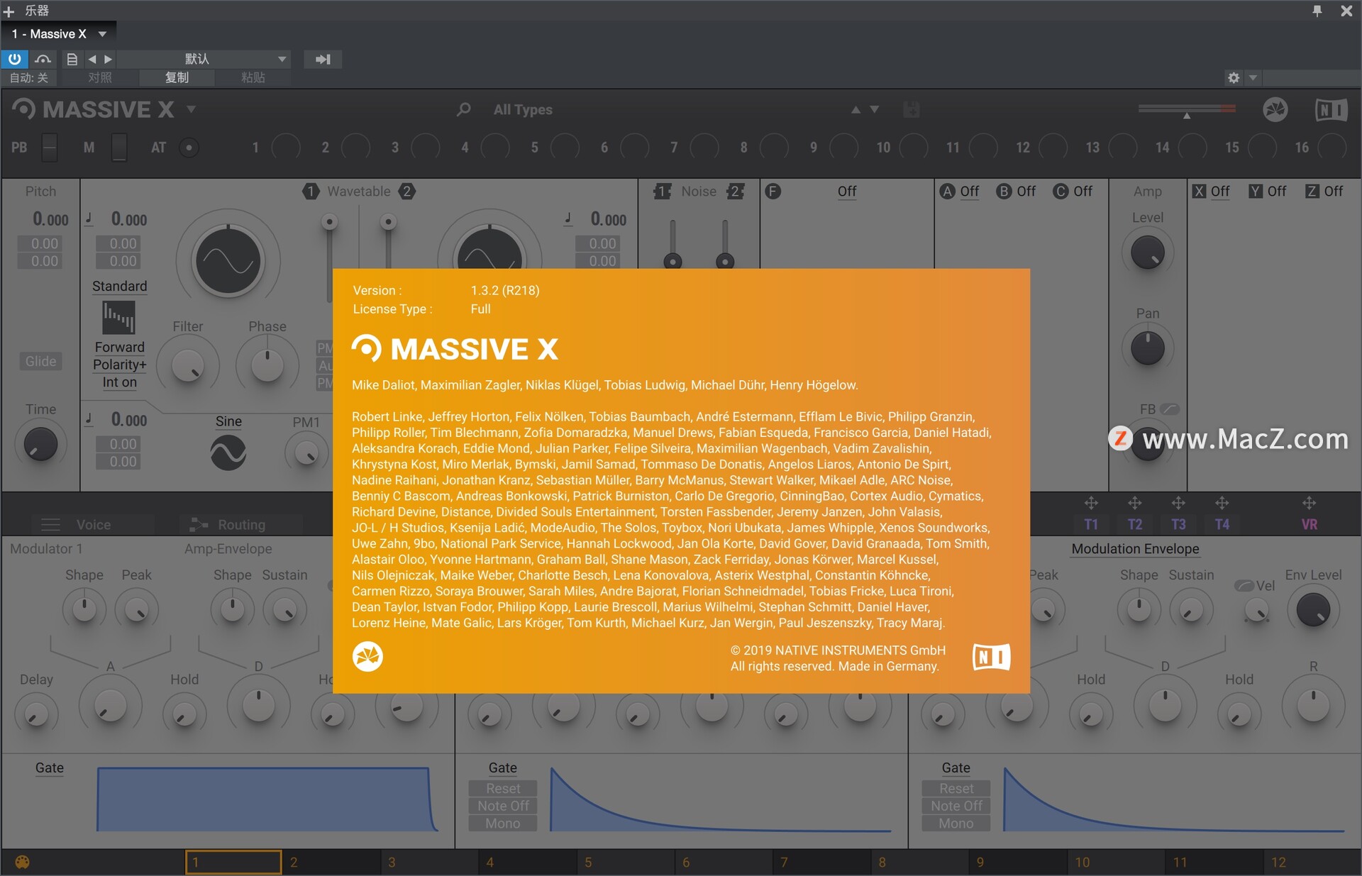Click the 复制 copy button
Screen dimensions: 1362x876
[x=177, y=77]
